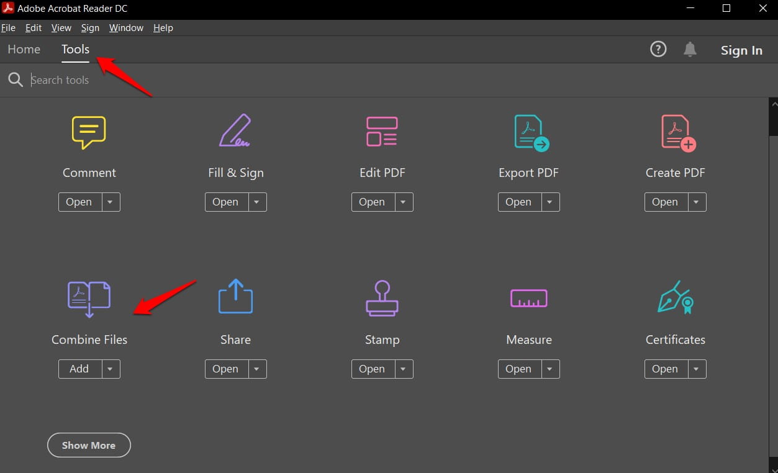Select the Create PDF icon
This screenshot has width=778, height=473.
click(x=675, y=132)
